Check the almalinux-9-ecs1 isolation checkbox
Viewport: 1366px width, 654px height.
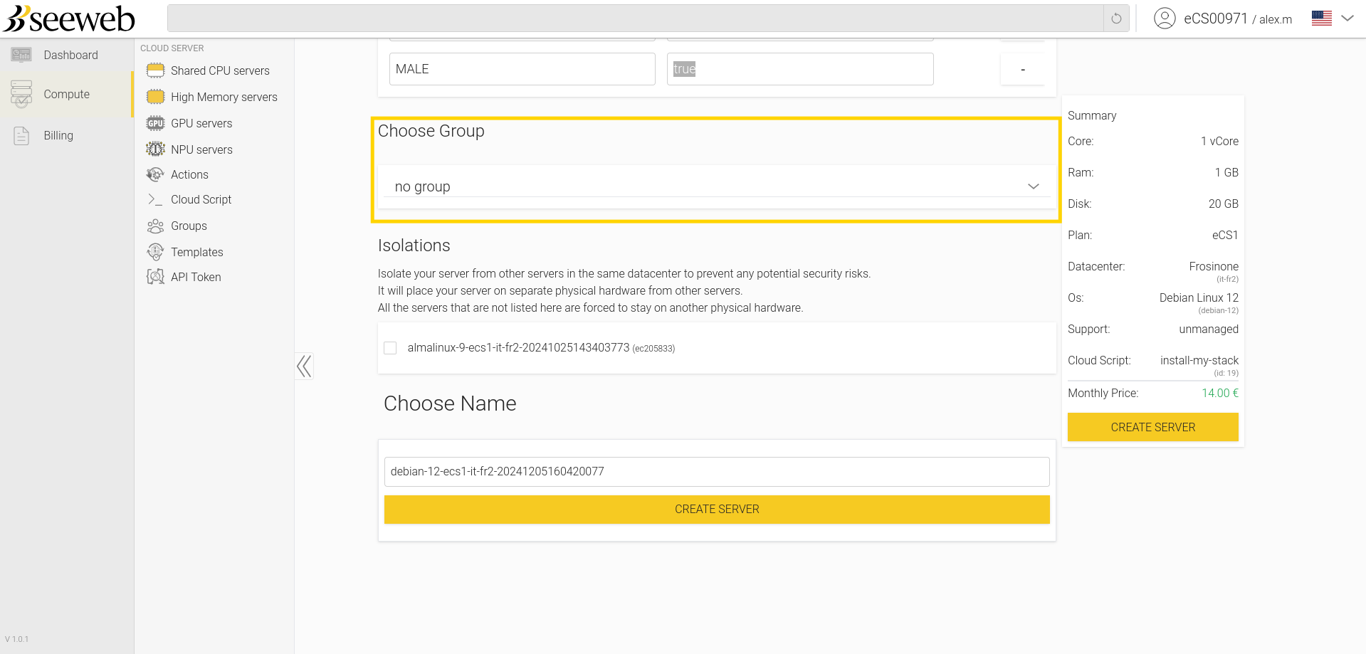coord(390,348)
